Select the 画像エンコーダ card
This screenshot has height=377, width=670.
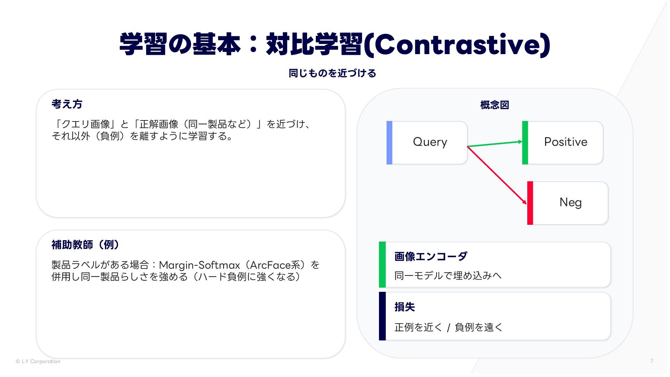(495, 265)
